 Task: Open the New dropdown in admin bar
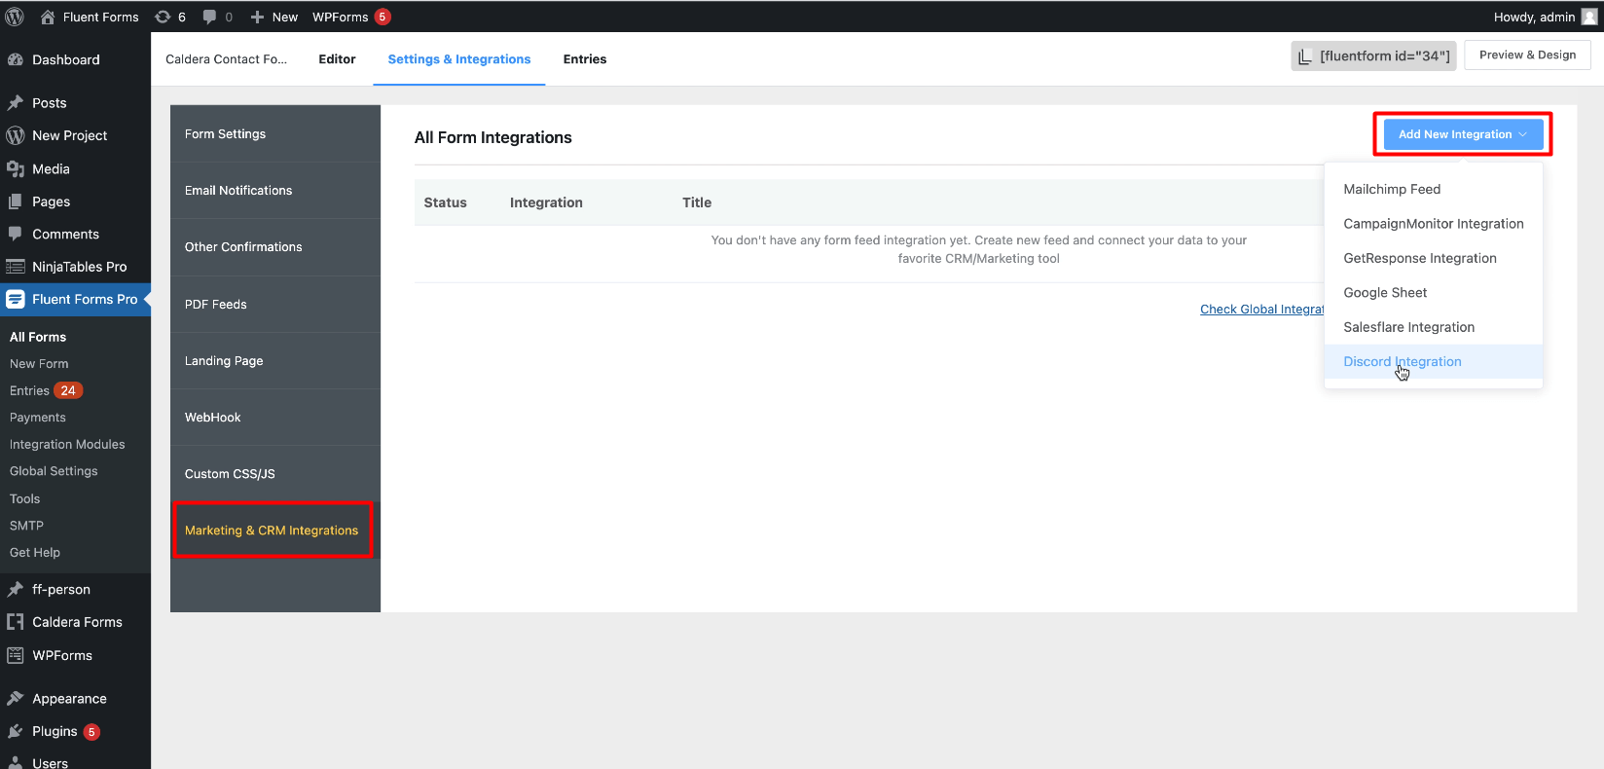274,17
